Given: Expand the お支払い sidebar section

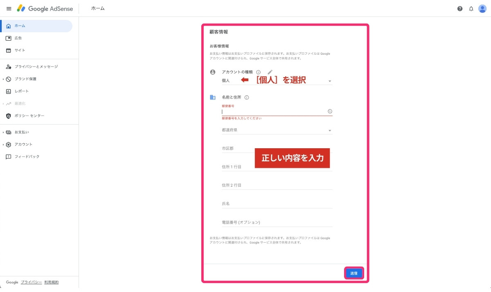Looking at the screenshot, I should [21, 132].
